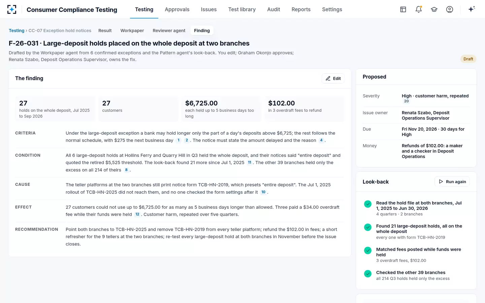Click 'CC-07 Exception hold notices' breadcrumb text
This screenshot has height=303, width=485.
point(60,31)
